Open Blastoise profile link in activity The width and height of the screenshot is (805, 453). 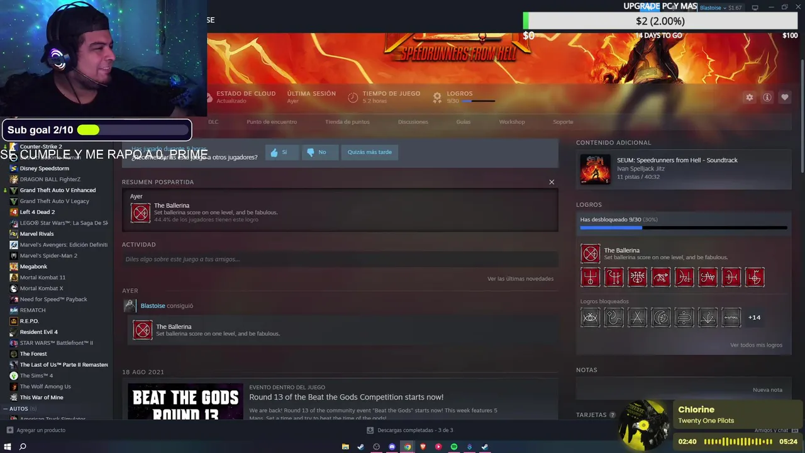pyautogui.click(x=153, y=306)
